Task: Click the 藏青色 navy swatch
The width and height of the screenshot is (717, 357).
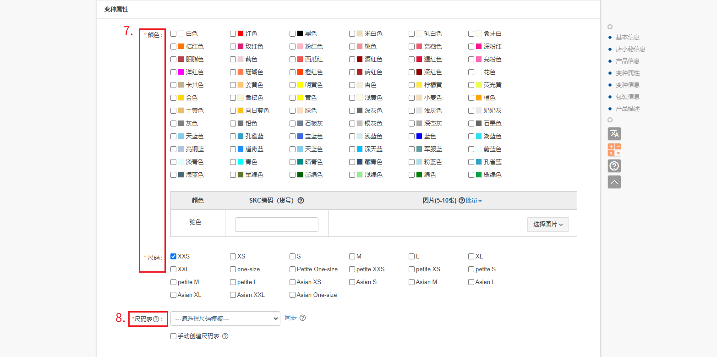Action: click(x=360, y=162)
